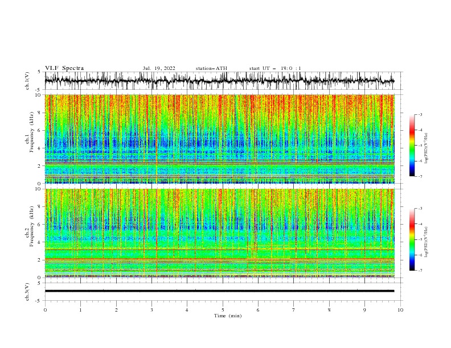451x348 pixels.
Task: Click the "Time (min)" axis title
Action: pyautogui.click(x=228, y=316)
